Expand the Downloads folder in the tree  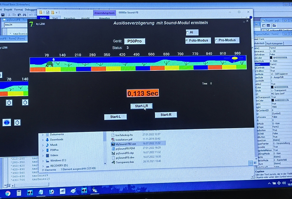[43, 139]
